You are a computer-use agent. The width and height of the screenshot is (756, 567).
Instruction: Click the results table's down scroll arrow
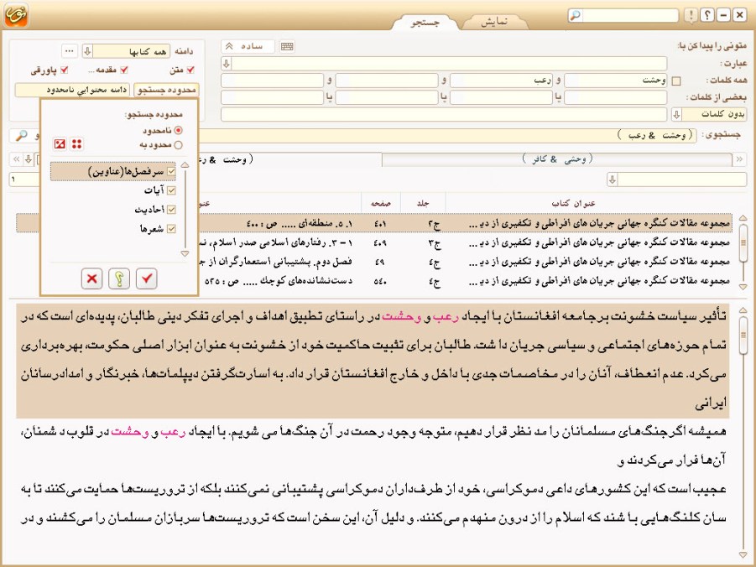coord(743,287)
